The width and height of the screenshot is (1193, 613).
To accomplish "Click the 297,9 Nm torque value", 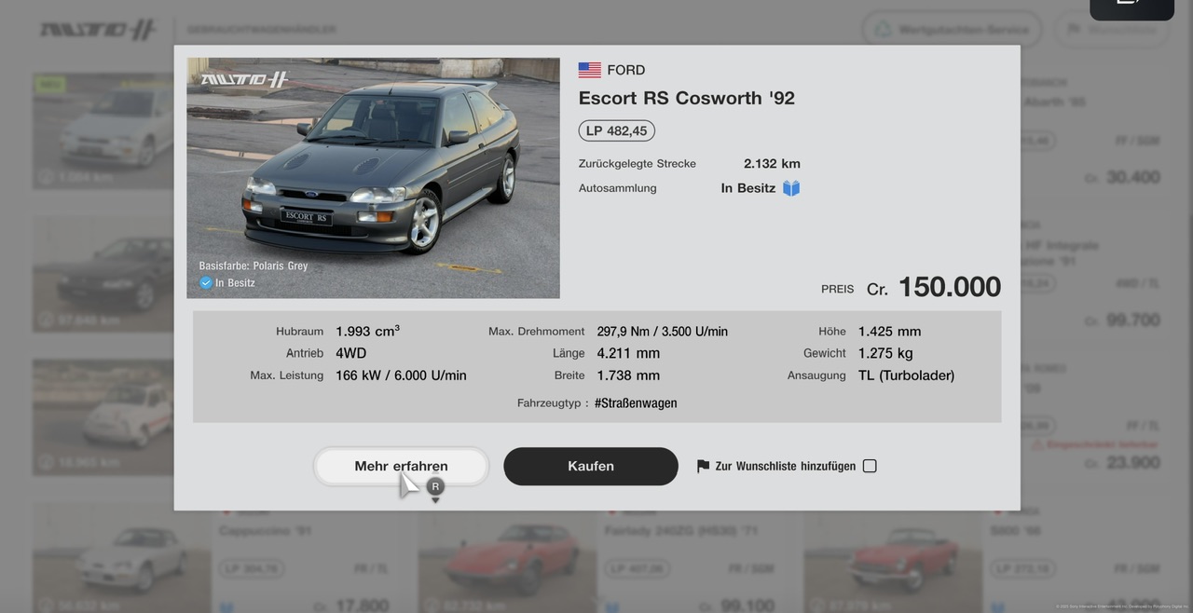I will 662,331.
